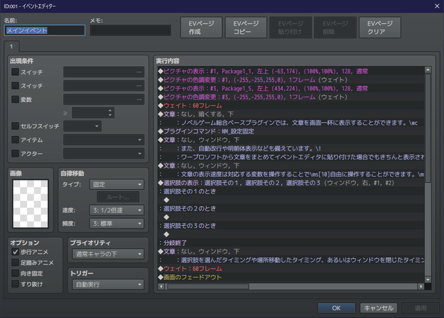Screen dimensions: 444x318
Task: Click the キャンセル button
Action: tap(378, 308)
